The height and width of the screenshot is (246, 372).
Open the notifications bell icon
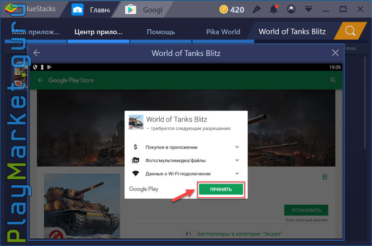coord(274,9)
